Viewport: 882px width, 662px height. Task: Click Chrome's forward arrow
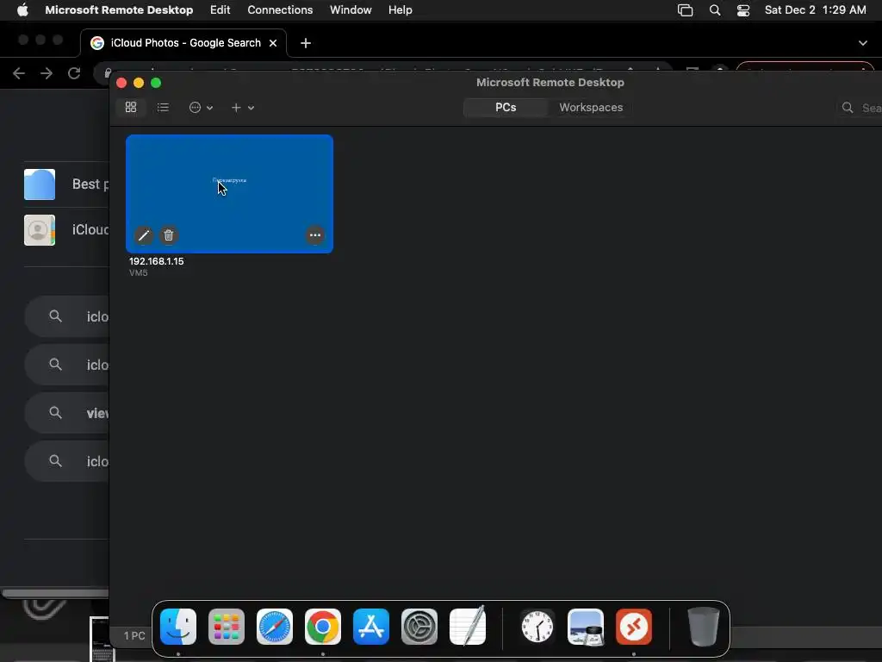tap(47, 73)
